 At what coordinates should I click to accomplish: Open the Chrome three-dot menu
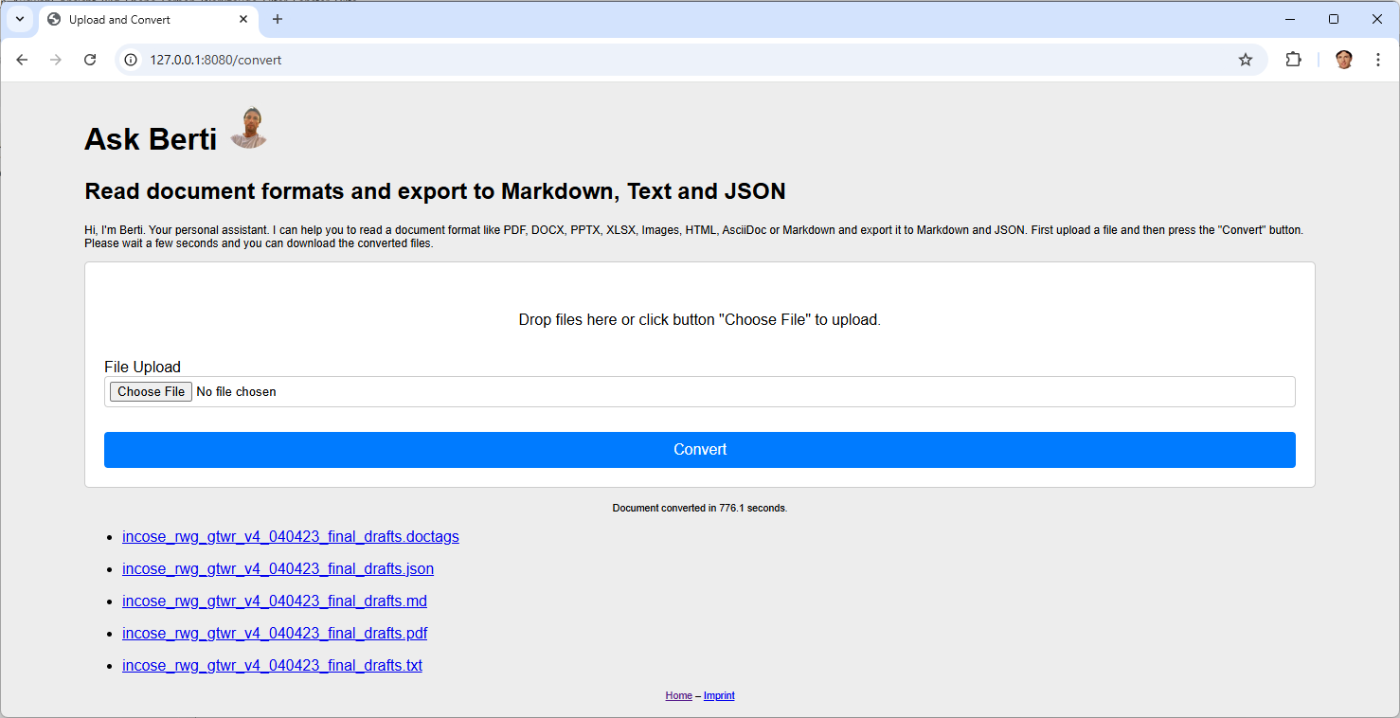tap(1378, 59)
